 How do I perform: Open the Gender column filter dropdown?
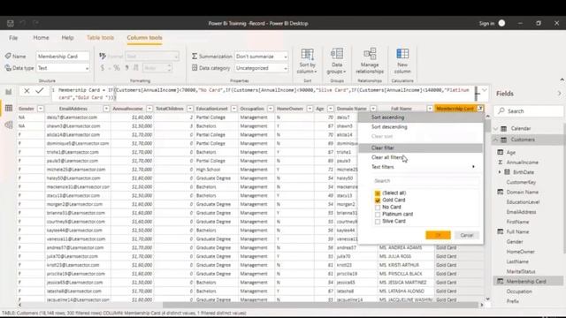point(41,109)
